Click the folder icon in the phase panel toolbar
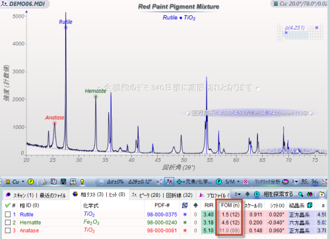Screen dimensions: 330x239 click(x=321, y=194)
